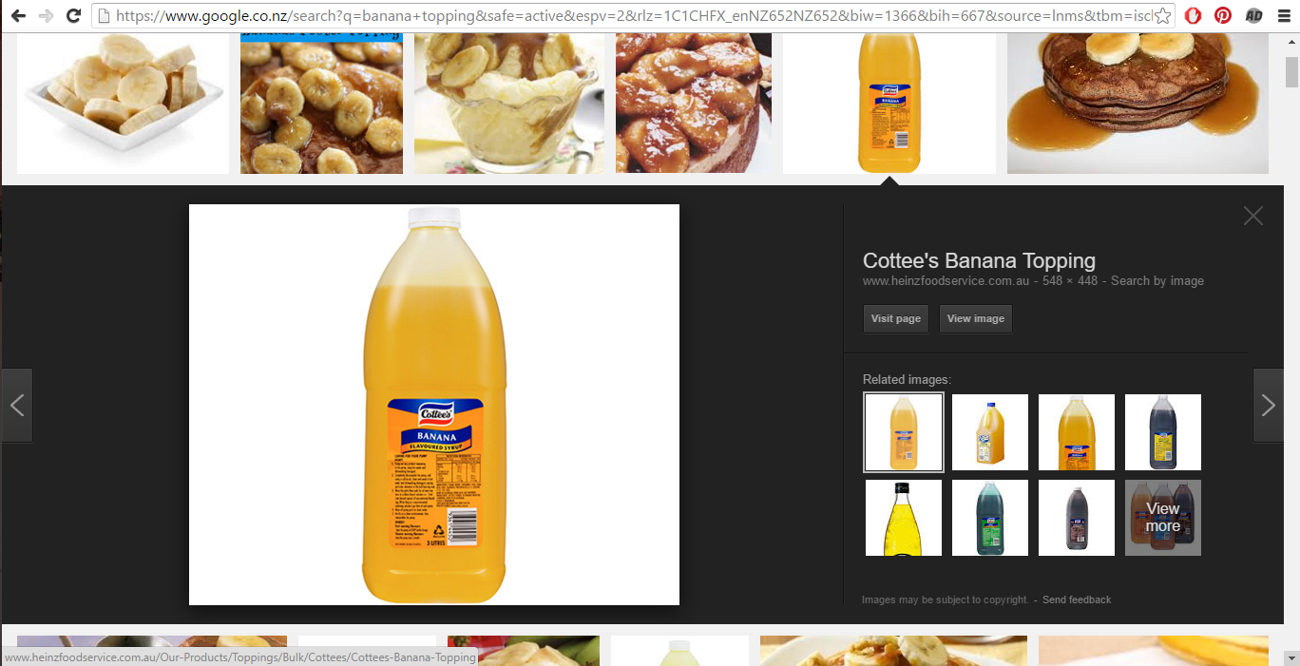This screenshot has height=666, width=1300.
Task: Open the Pinterest extension icon
Action: (1223, 15)
